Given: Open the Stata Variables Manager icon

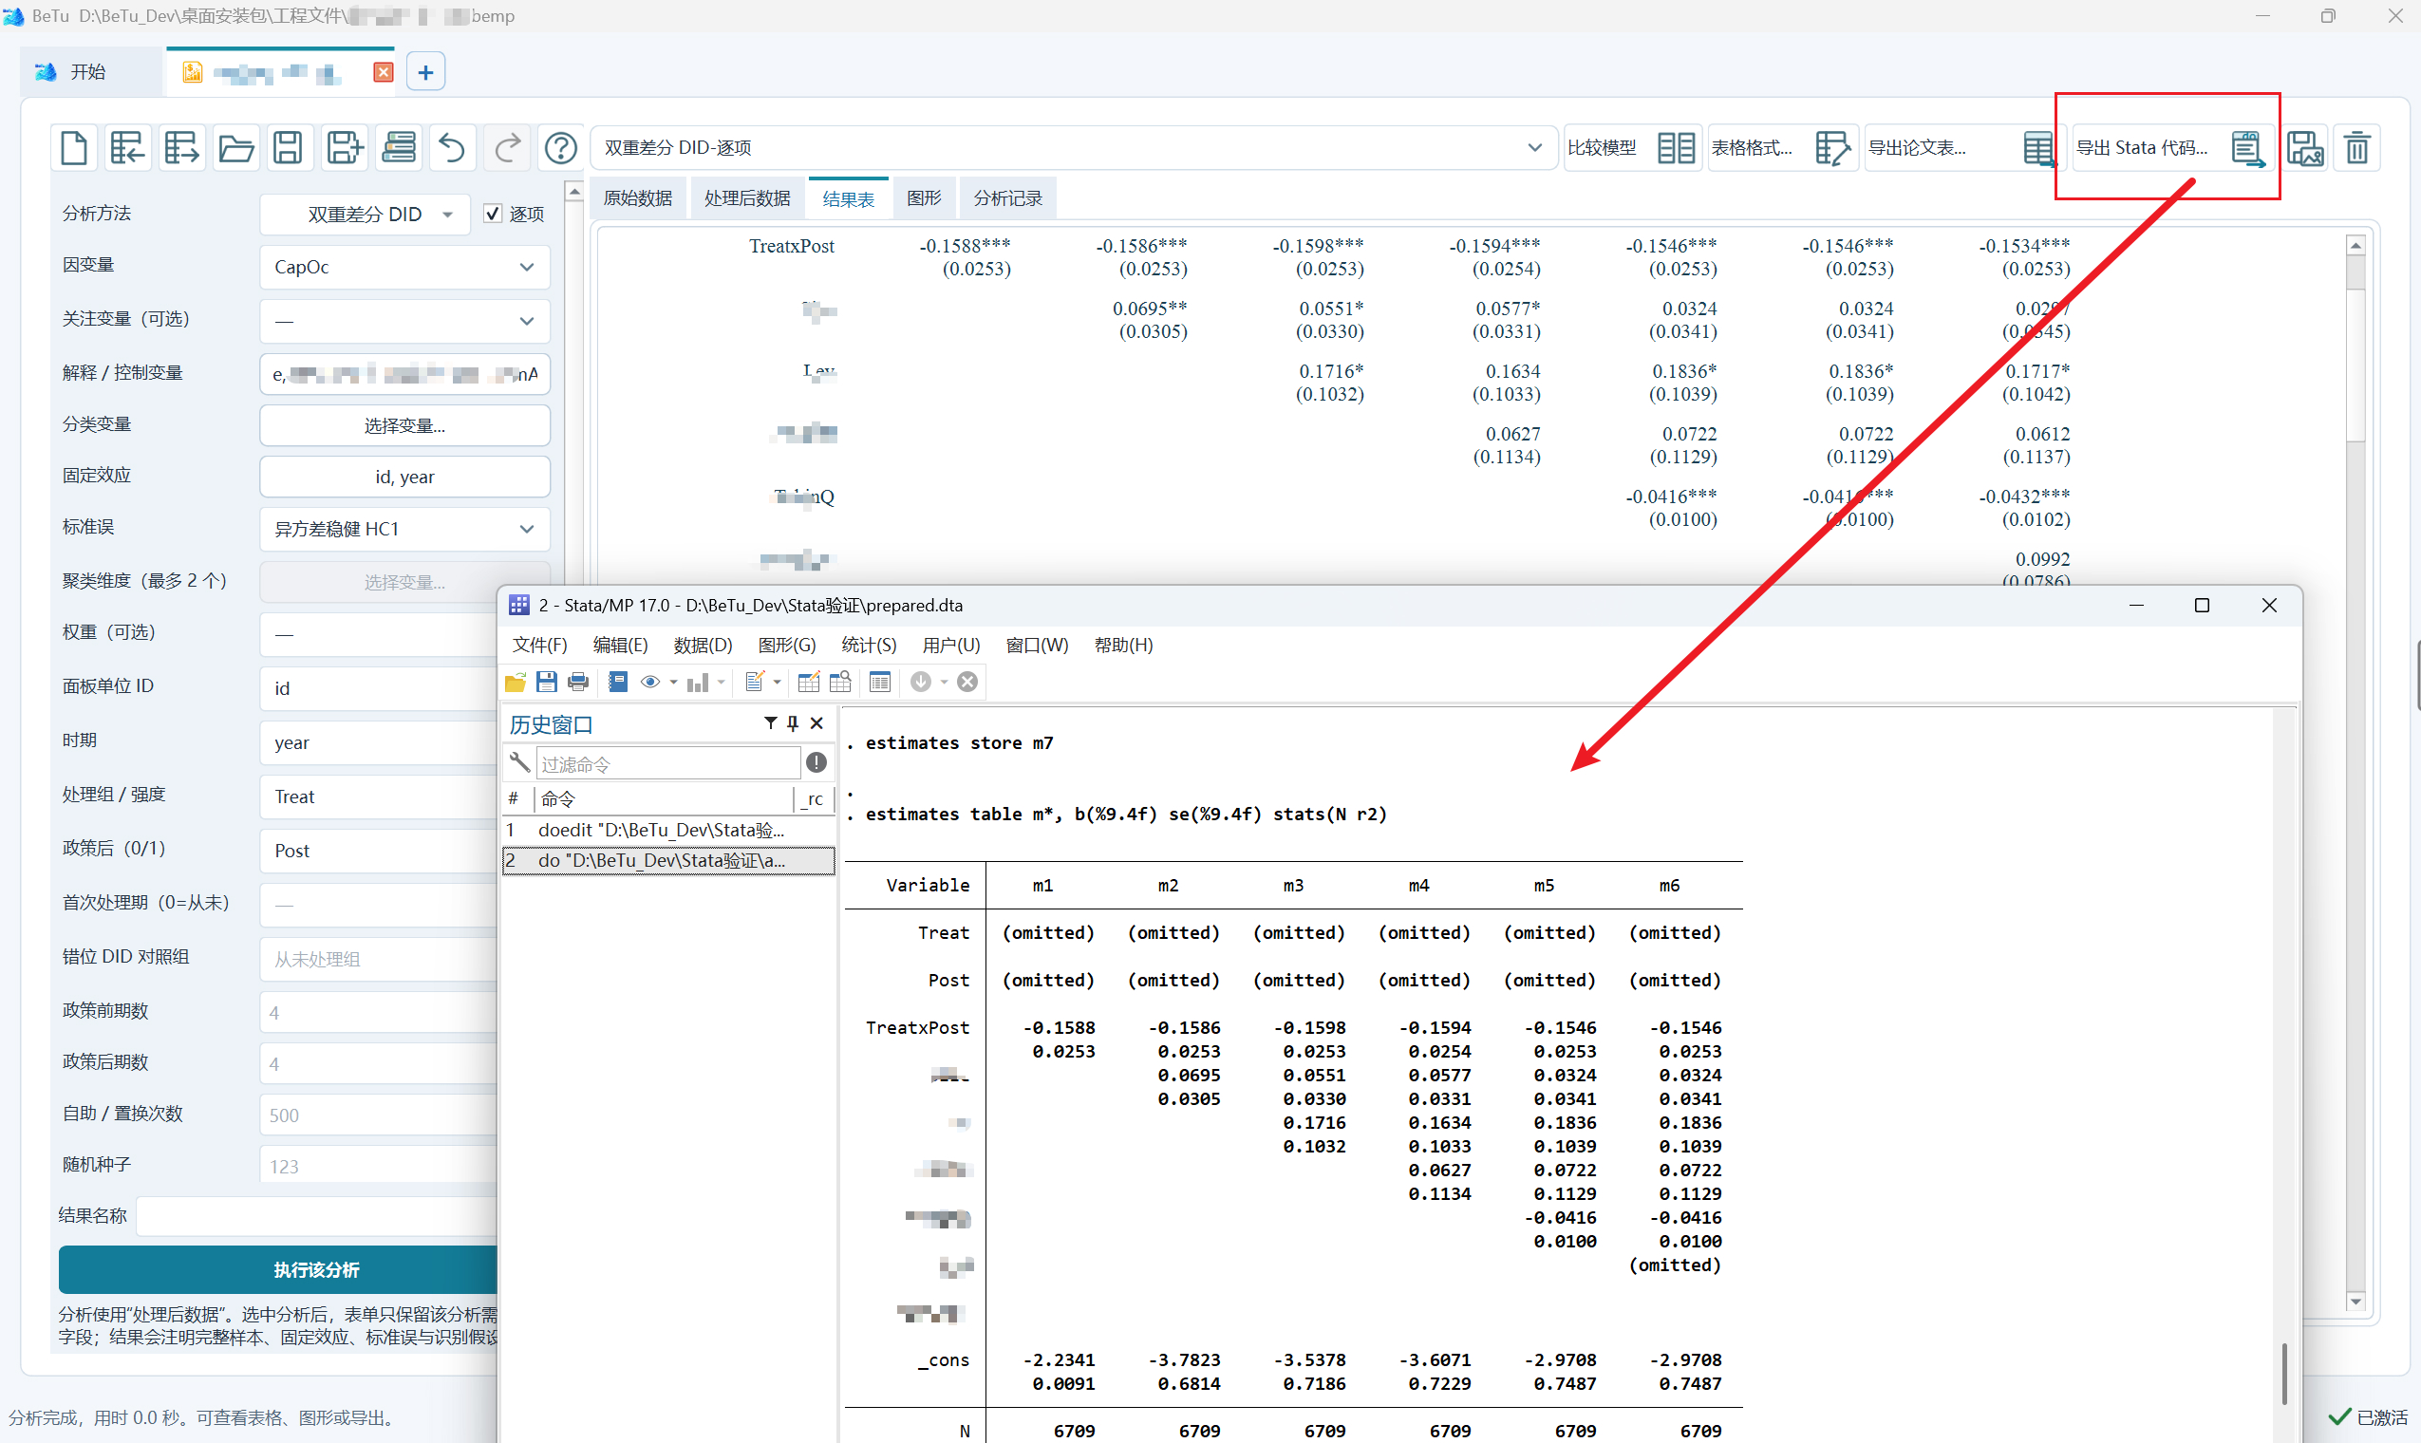Looking at the screenshot, I should click(x=880, y=682).
